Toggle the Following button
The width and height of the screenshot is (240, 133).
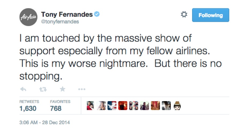click(211, 15)
